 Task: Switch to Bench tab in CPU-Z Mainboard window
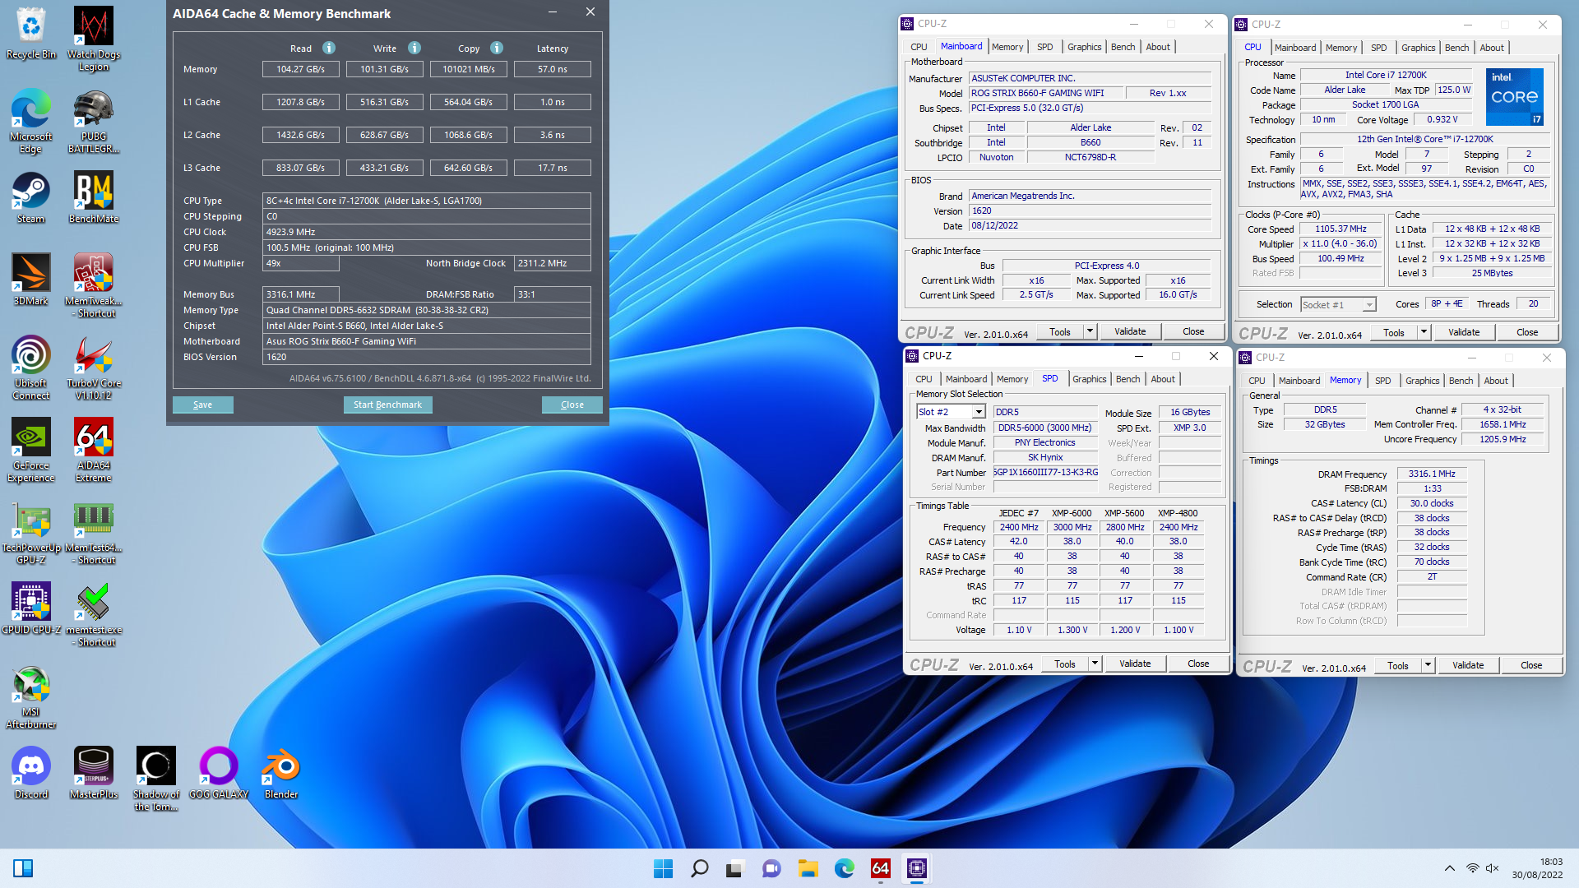coord(1123,47)
